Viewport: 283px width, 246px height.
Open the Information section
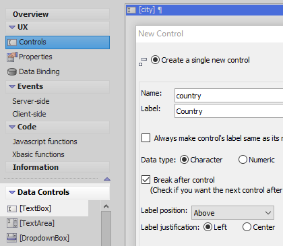click(57, 167)
